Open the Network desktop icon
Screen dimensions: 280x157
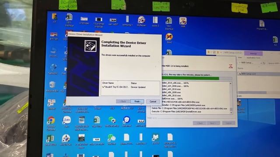click(x=53, y=69)
